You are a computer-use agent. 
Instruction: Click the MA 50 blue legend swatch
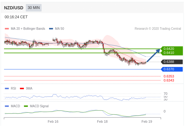pyautogui.click(x=51, y=29)
